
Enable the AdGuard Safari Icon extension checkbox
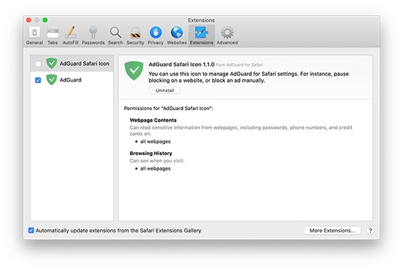[38, 64]
